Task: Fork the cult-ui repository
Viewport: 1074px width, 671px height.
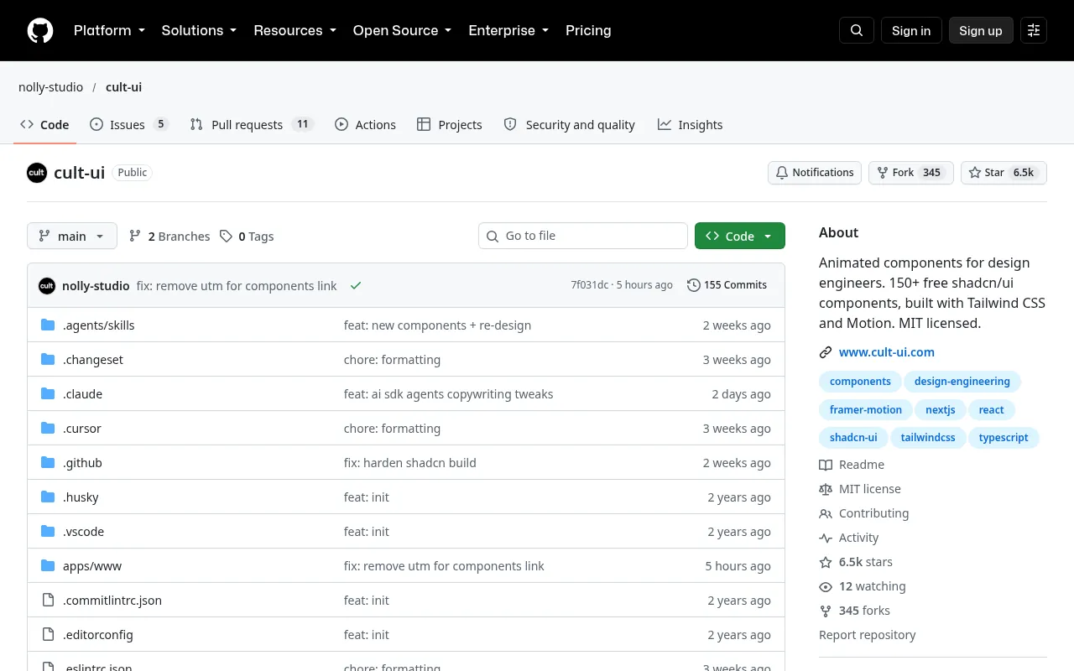Action: 911,173
